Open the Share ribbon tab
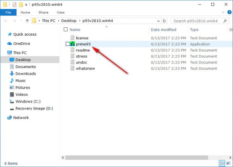The width and height of the screenshot is (233, 167). click(43, 12)
